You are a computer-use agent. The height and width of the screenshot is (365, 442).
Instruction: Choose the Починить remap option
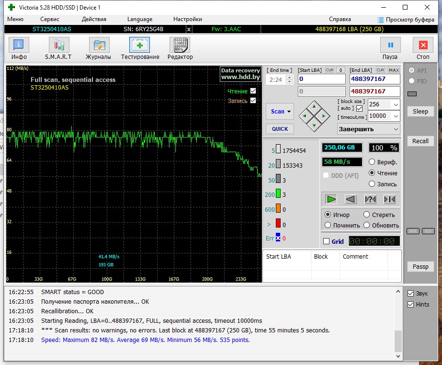[x=328, y=225]
